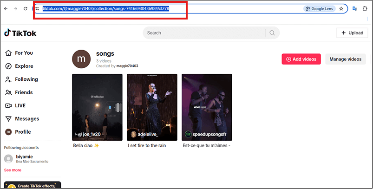Click the joe_1v20 username on thumbnail
Image resolution: width=373 pixels, height=189 pixels.
click(x=92, y=134)
